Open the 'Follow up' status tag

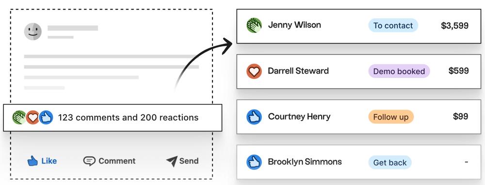[x=391, y=117]
